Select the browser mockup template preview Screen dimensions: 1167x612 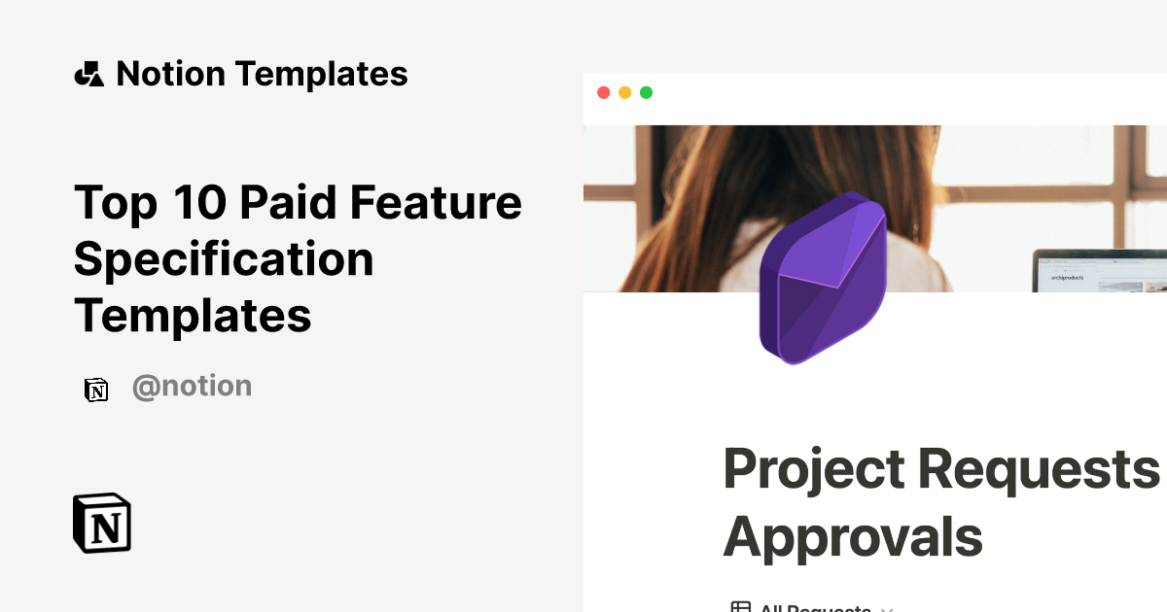875,340
